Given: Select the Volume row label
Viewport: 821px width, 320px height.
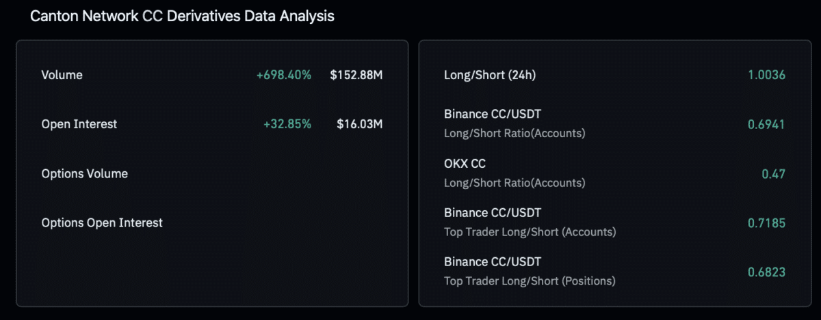Looking at the screenshot, I should coord(62,75).
